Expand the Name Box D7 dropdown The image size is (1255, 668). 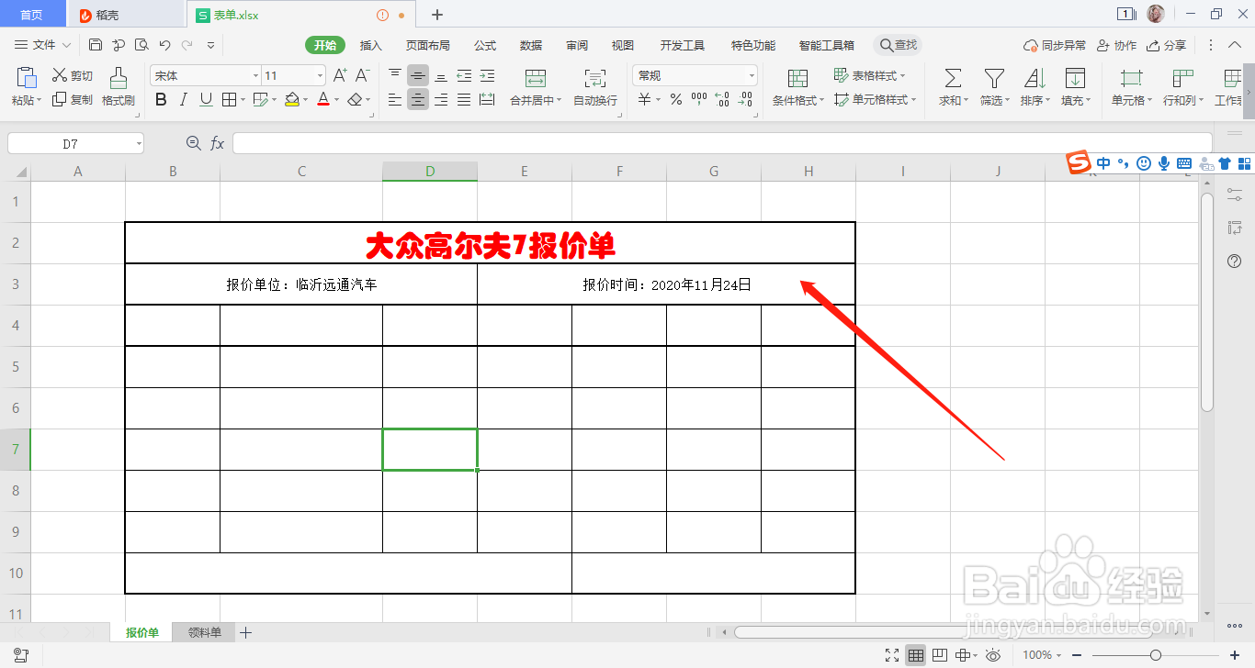[139, 143]
